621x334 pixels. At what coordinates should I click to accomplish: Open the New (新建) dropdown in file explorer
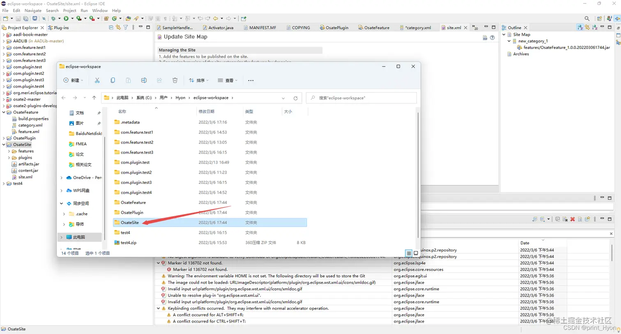[74, 80]
